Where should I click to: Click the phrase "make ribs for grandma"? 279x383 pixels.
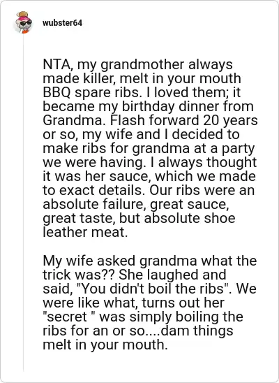pos(116,148)
